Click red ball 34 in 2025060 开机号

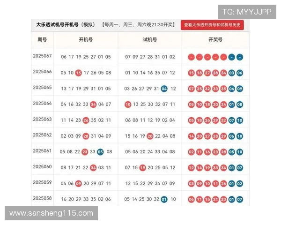(93, 168)
